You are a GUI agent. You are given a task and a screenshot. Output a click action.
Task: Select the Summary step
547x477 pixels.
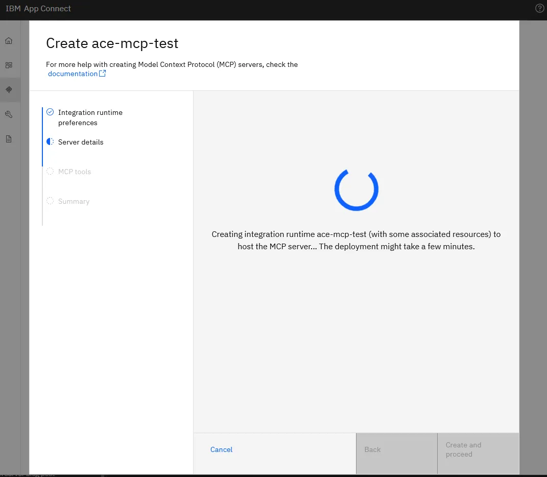click(x=74, y=201)
